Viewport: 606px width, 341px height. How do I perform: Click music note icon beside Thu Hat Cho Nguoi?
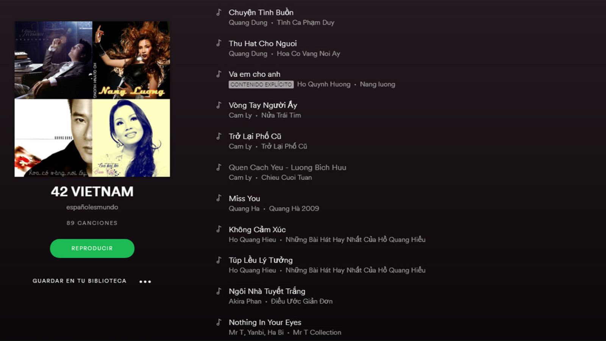click(219, 43)
